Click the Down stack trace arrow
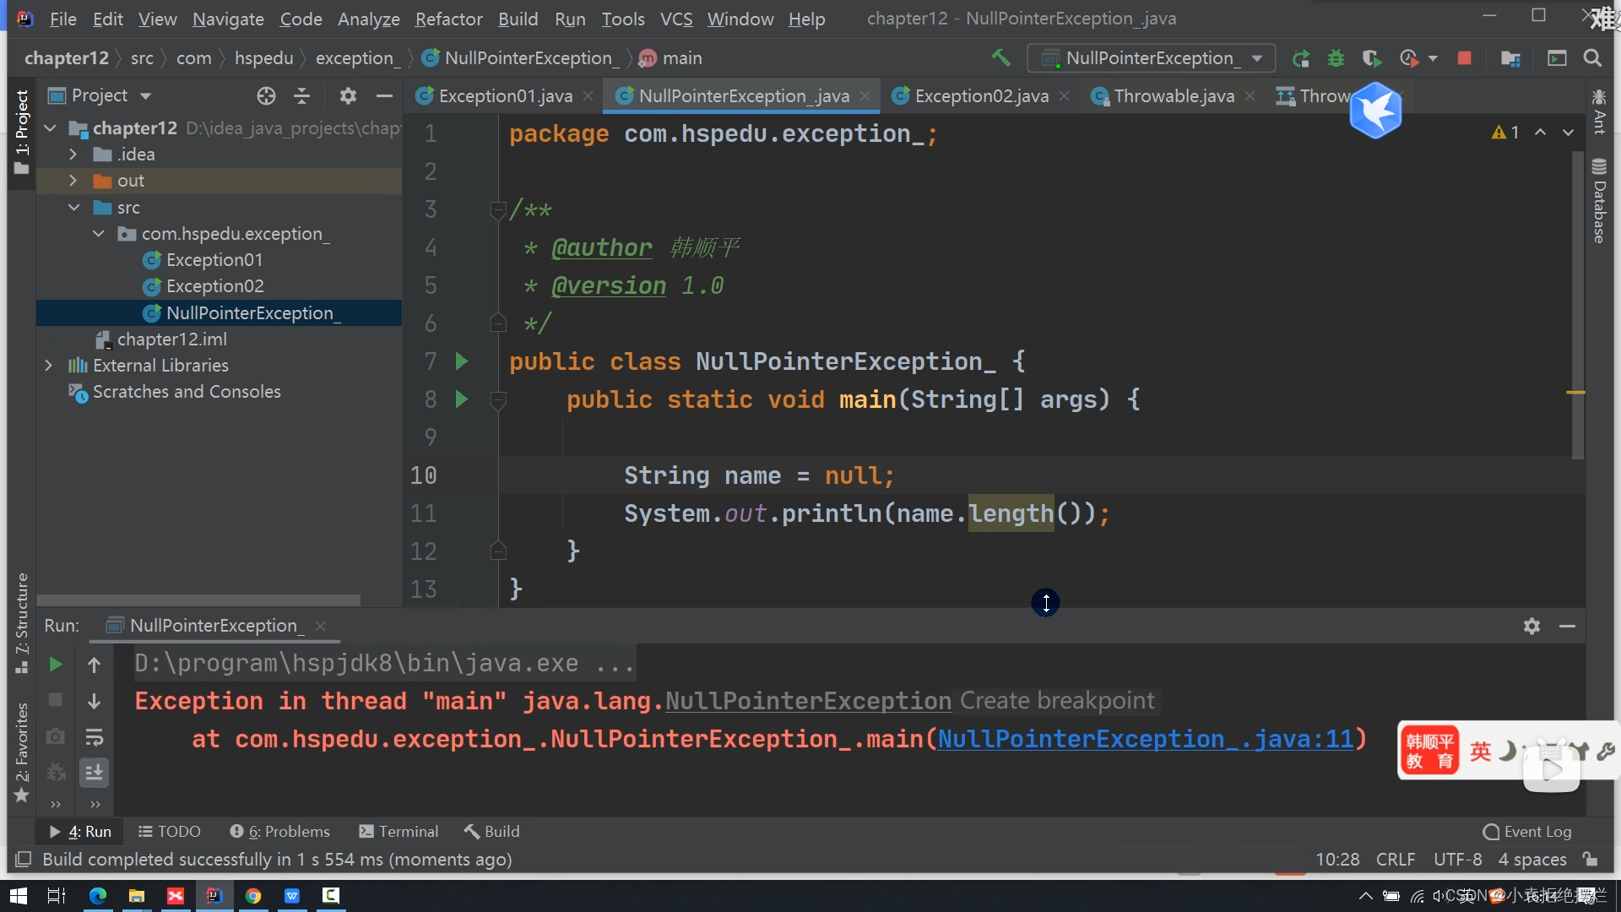The width and height of the screenshot is (1621, 912). pyautogui.click(x=95, y=701)
